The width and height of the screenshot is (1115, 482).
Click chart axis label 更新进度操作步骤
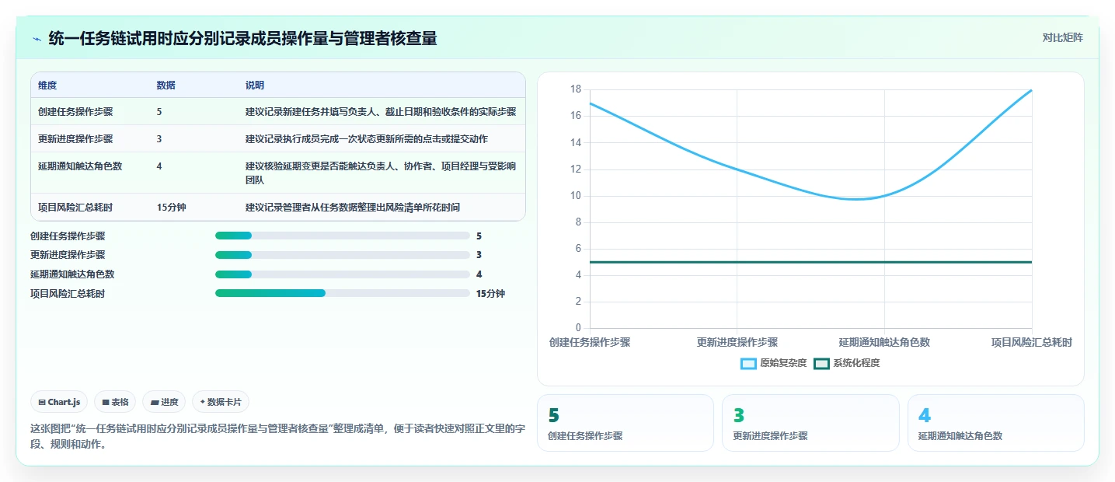click(x=737, y=342)
